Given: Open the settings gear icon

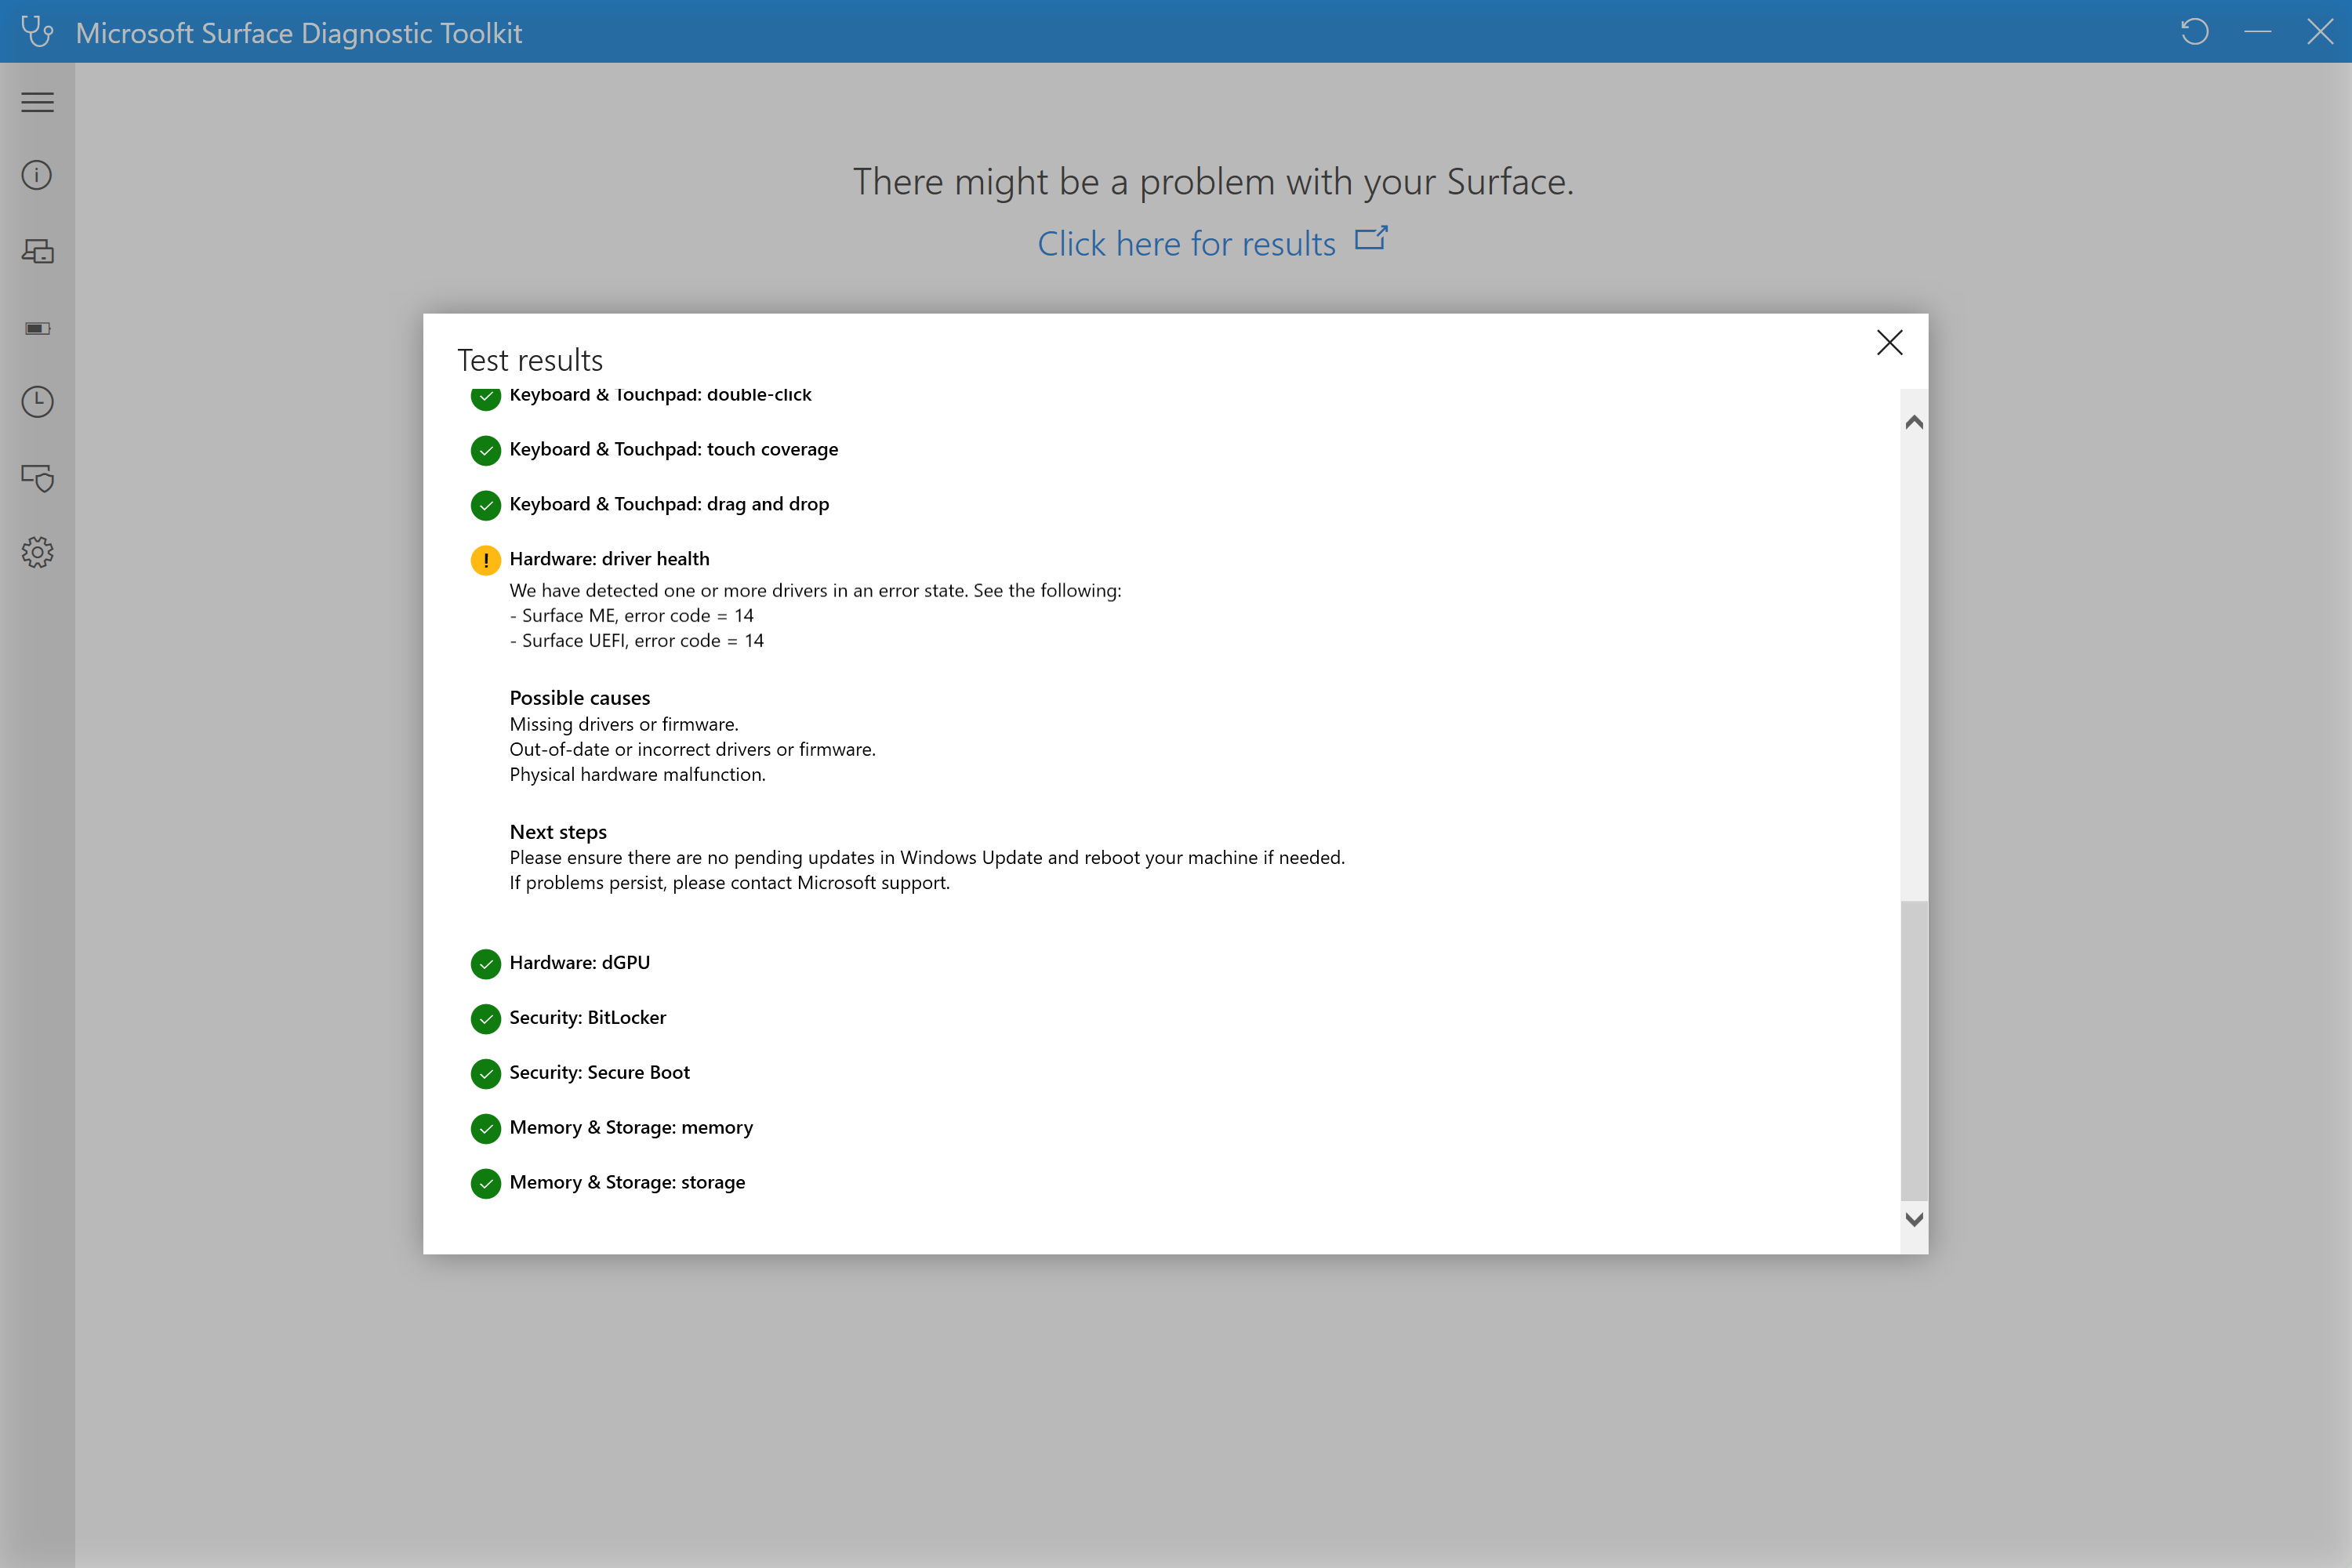Looking at the screenshot, I should pyautogui.click(x=37, y=552).
